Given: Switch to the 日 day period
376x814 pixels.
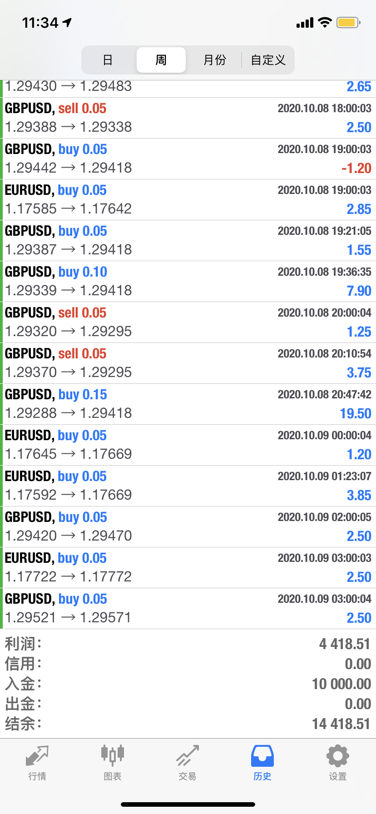Looking at the screenshot, I should point(108,60).
